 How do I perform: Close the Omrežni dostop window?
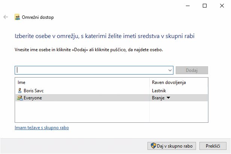pos(222,6)
